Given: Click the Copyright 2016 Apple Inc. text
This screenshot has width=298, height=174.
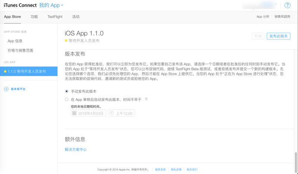Looking at the screenshot, I should point(123,170).
